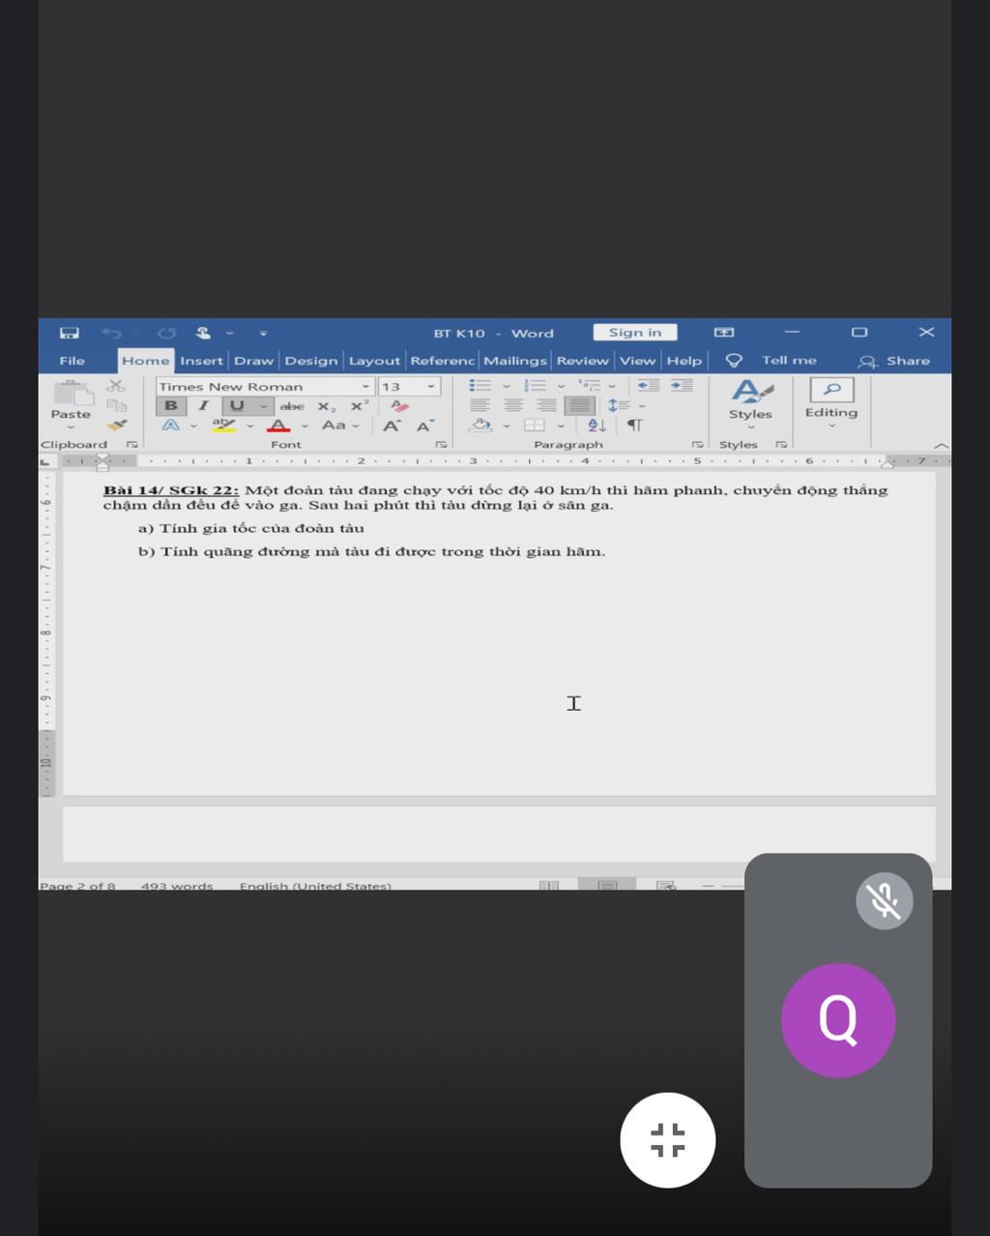This screenshot has height=1236, width=990.
Task: Open the View tab
Action: point(637,360)
